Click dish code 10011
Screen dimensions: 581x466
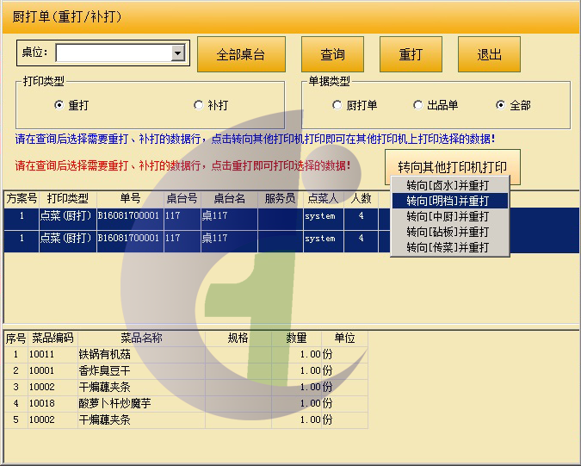tap(41, 354)
